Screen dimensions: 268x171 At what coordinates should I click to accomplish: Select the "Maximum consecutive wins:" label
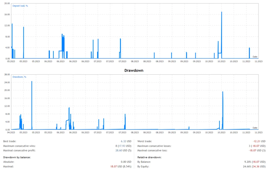click(19, 146)
